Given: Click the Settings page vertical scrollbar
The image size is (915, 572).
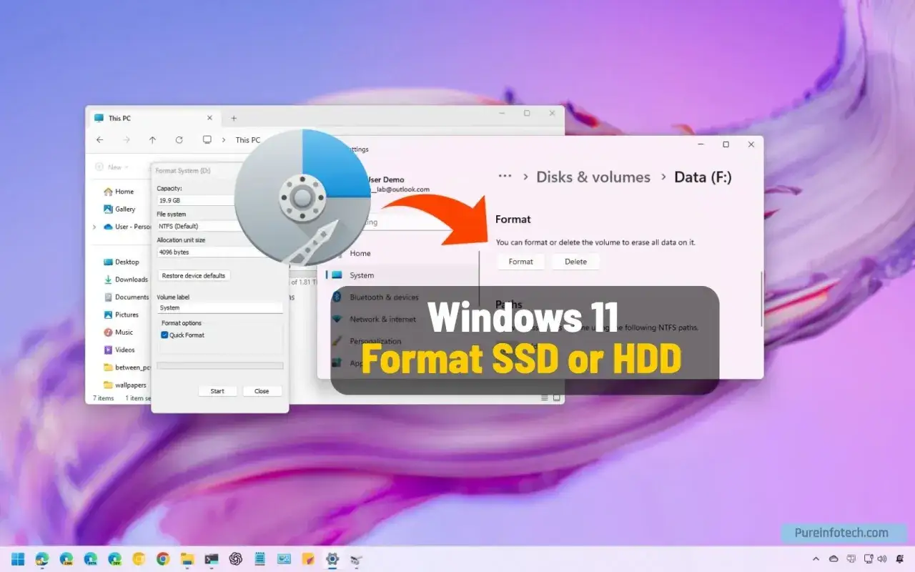Looking at the screenshot, I should tap(762, 299).
